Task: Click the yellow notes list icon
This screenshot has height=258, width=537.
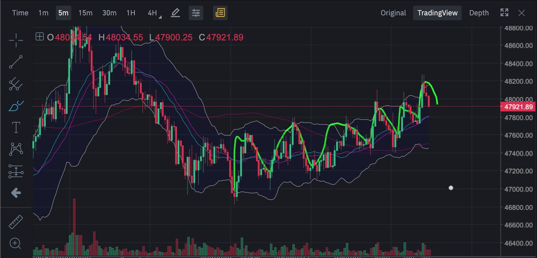Action: click(x=220, y=13)
